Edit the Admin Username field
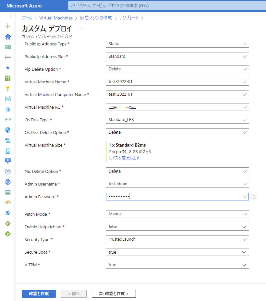This screenshot has width=266, height=301. 177,184
